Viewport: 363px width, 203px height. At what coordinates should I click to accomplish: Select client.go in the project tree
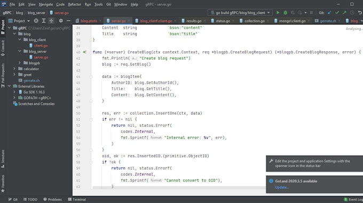tap(41, 45)
